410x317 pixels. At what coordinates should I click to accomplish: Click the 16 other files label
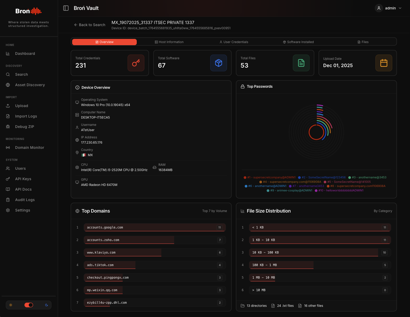[x=314, y=306]
